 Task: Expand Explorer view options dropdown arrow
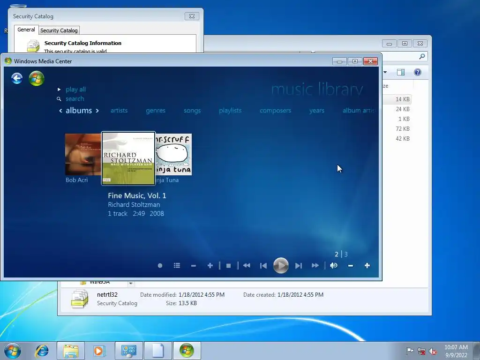(x=385, y=72)
